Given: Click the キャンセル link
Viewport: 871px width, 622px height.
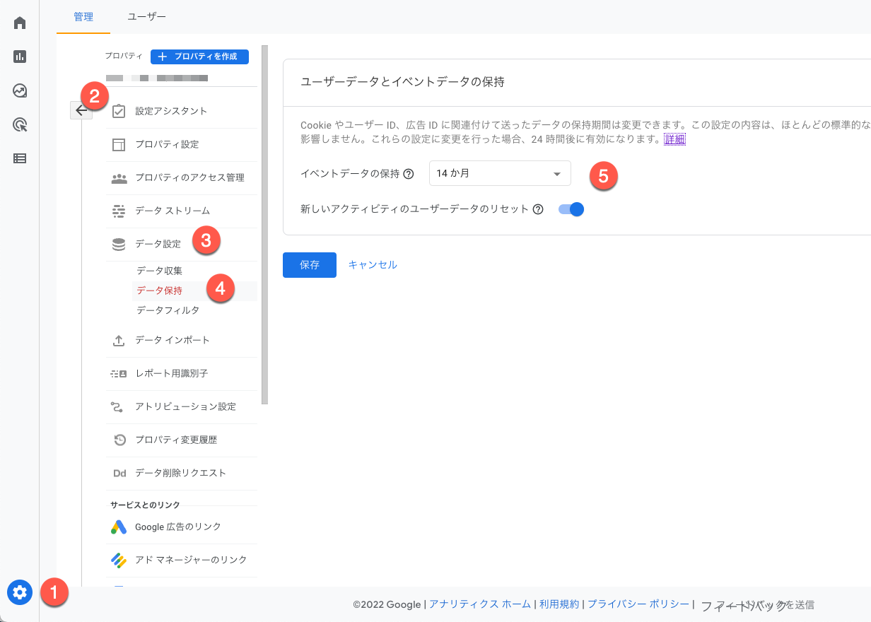Looking at the screenshot, I should [x=373, y=265].
